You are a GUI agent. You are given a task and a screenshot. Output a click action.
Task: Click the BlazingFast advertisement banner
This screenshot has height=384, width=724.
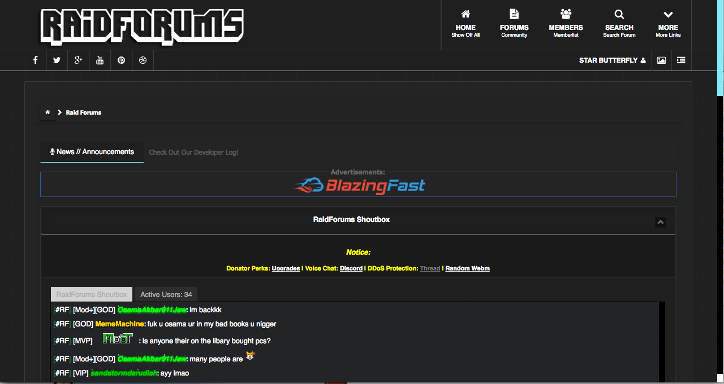(359, 185)
